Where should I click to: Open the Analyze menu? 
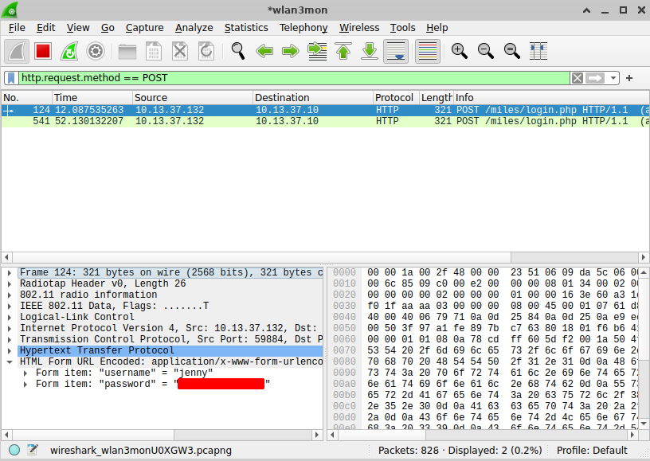(x=194, y=28)
